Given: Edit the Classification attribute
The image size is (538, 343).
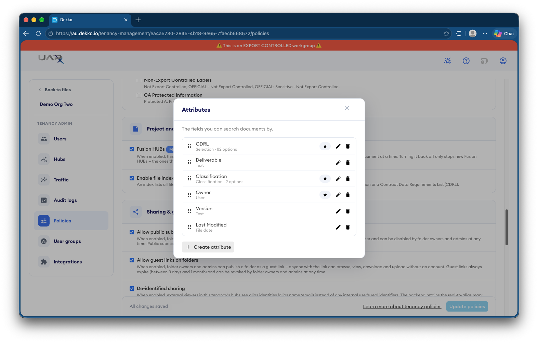Looking at the screenshot, I should [x=338, y=179].
